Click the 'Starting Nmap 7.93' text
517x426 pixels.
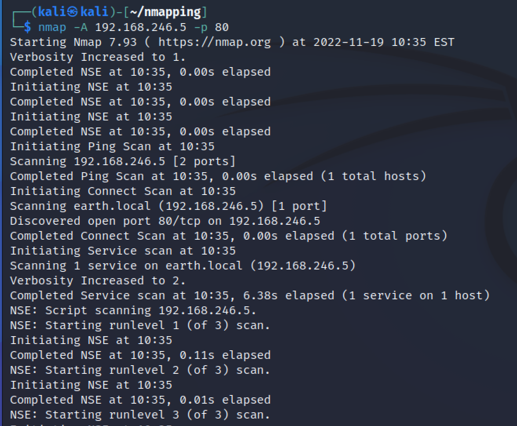coord(73,42)
